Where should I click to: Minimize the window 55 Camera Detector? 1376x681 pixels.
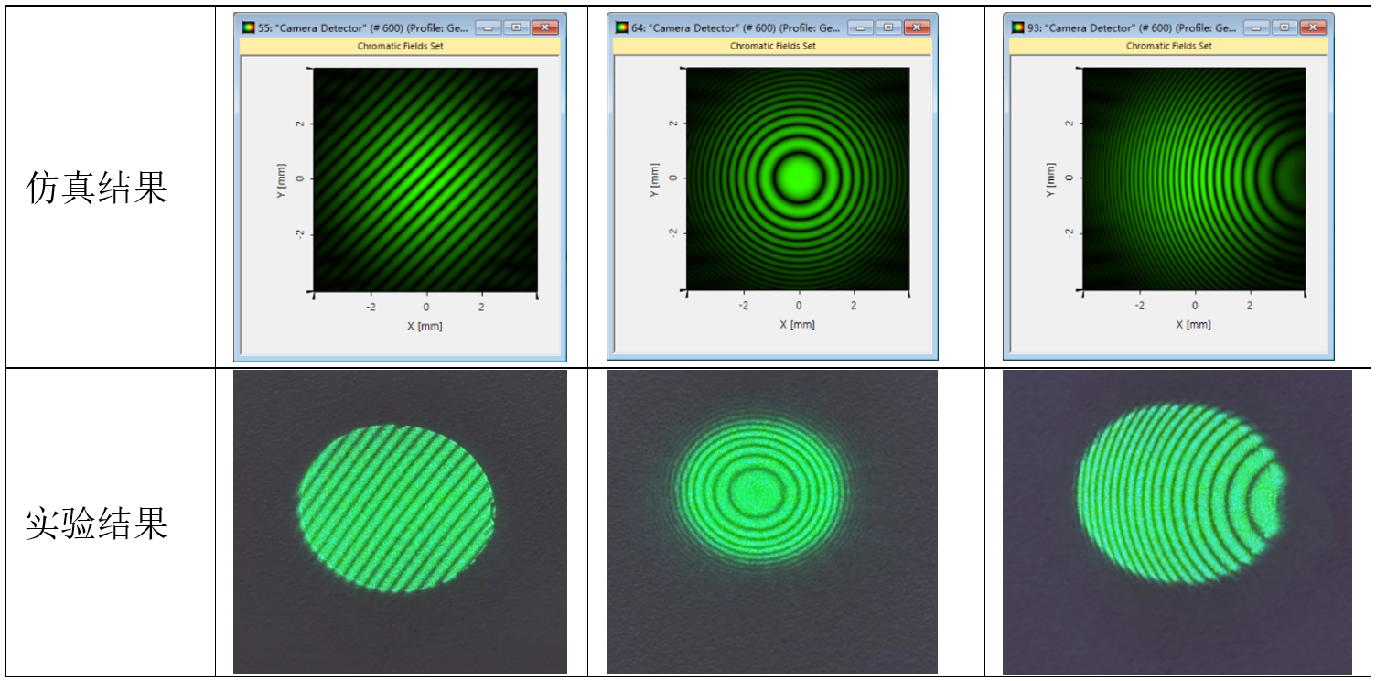[489, 27]
